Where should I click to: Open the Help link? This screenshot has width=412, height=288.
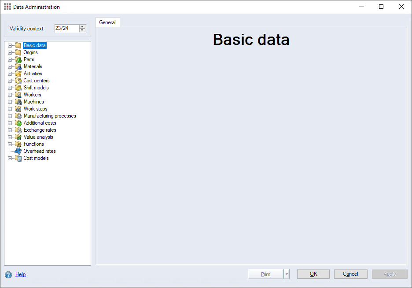pyautogui.click(x=21, y=274)
